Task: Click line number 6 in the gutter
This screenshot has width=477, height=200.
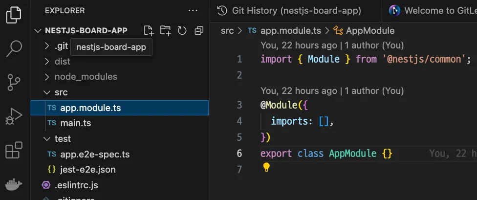Action: 239,154
